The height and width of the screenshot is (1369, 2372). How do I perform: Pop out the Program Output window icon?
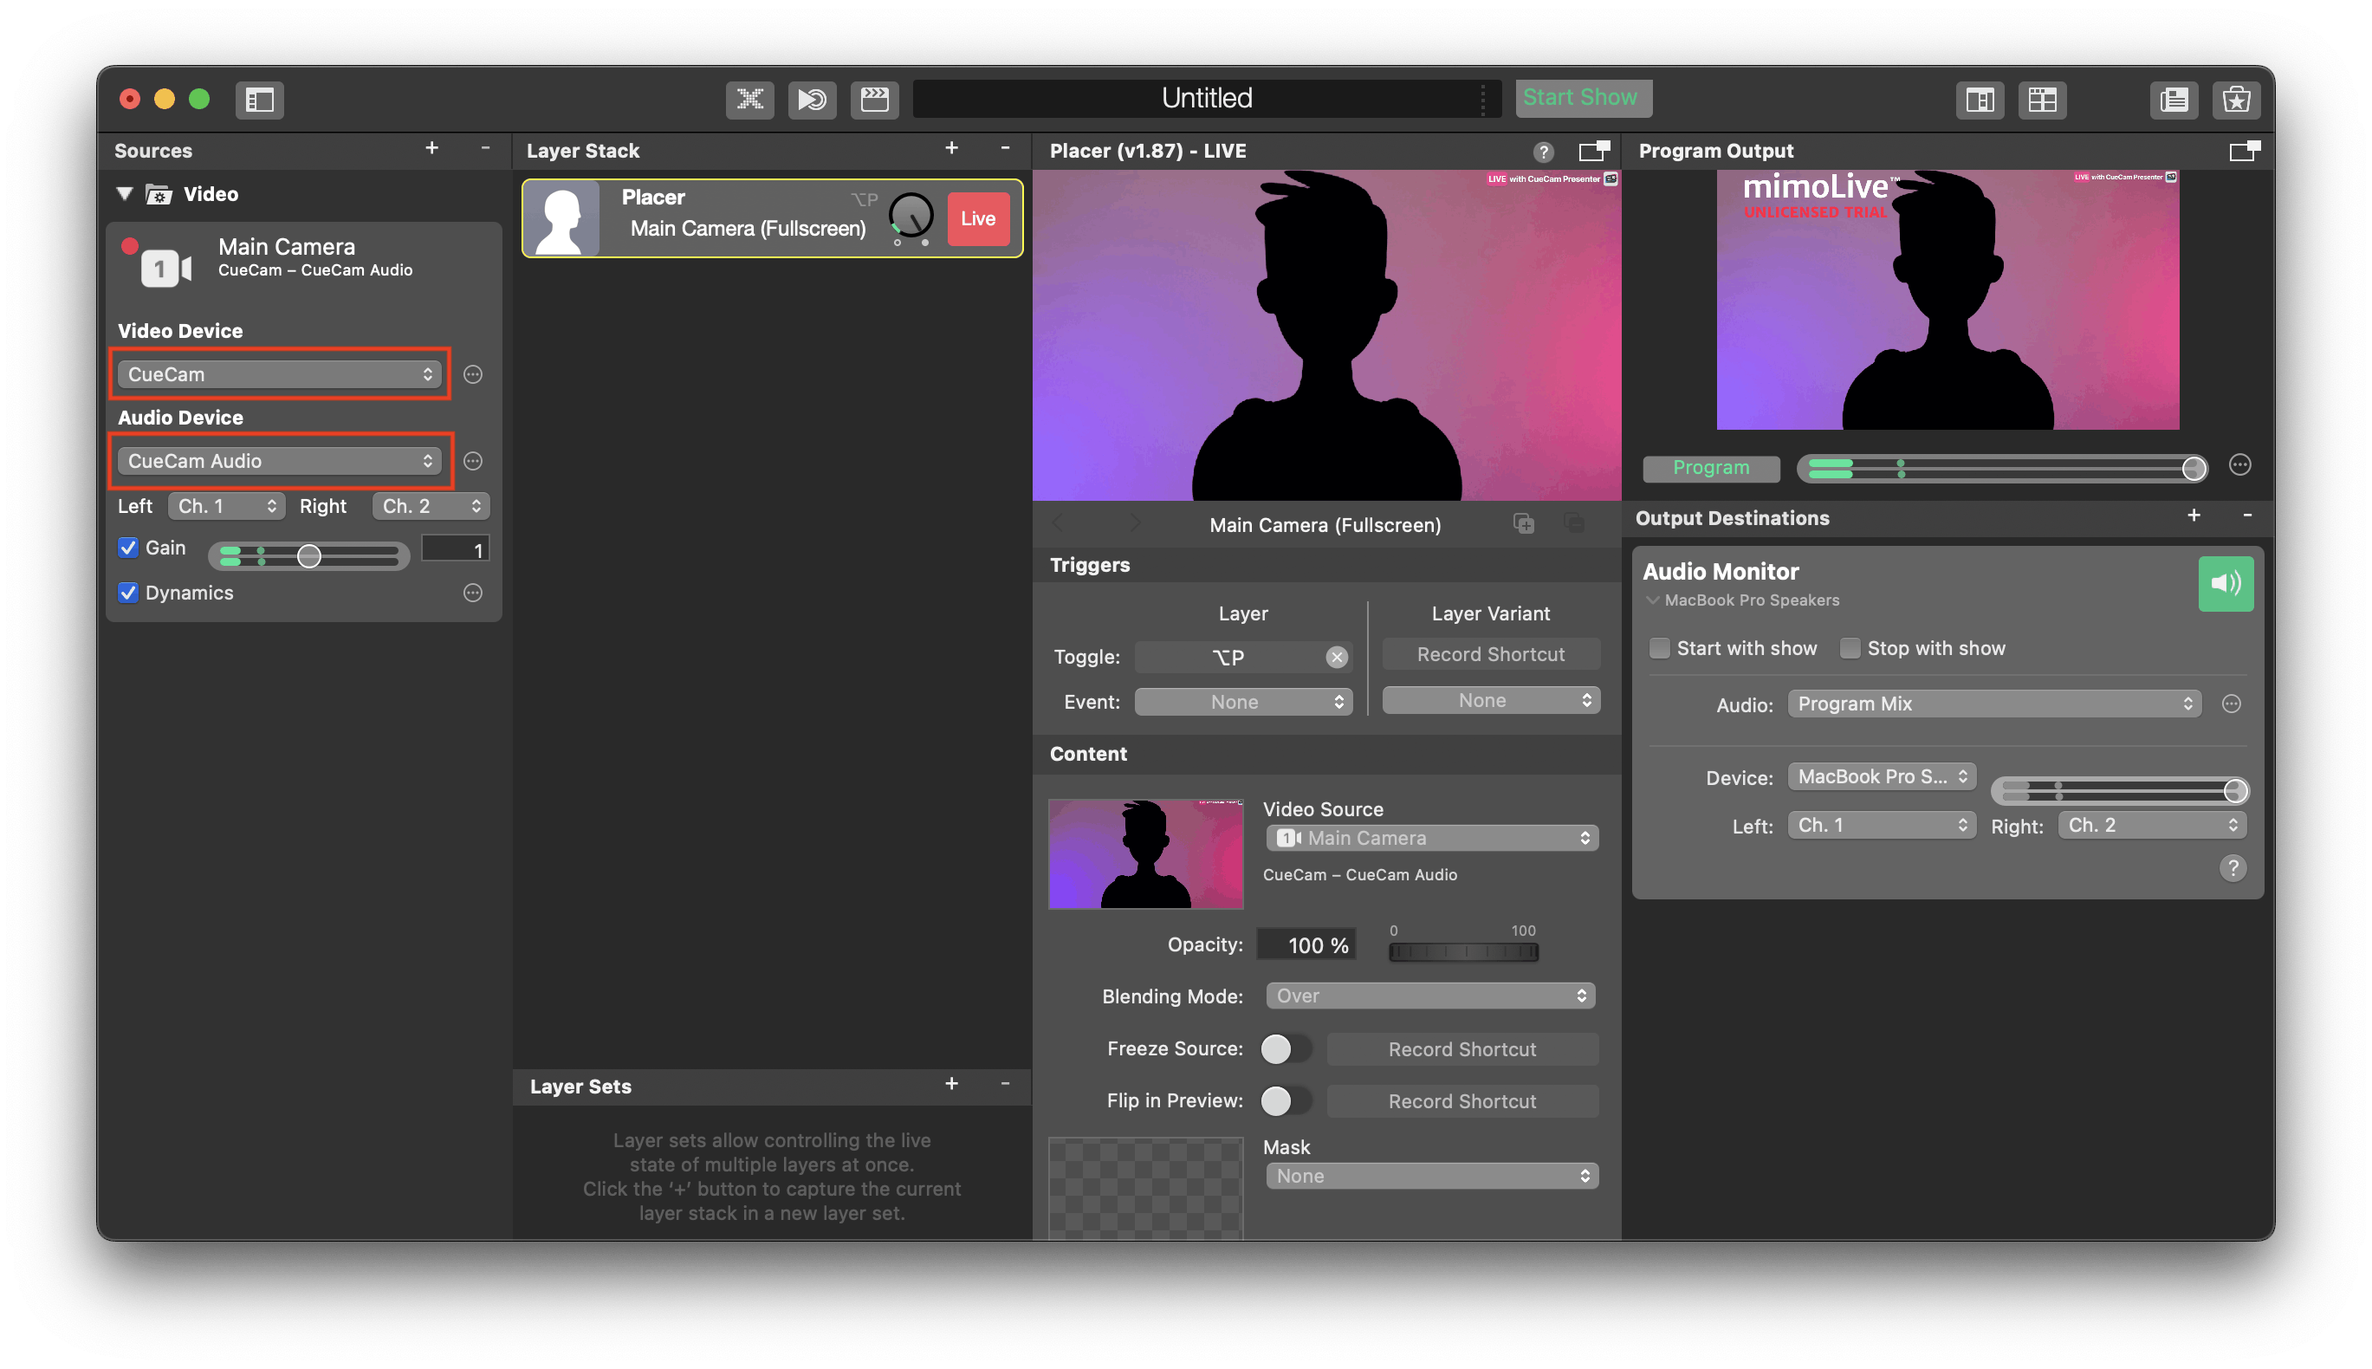[2244, 151]
